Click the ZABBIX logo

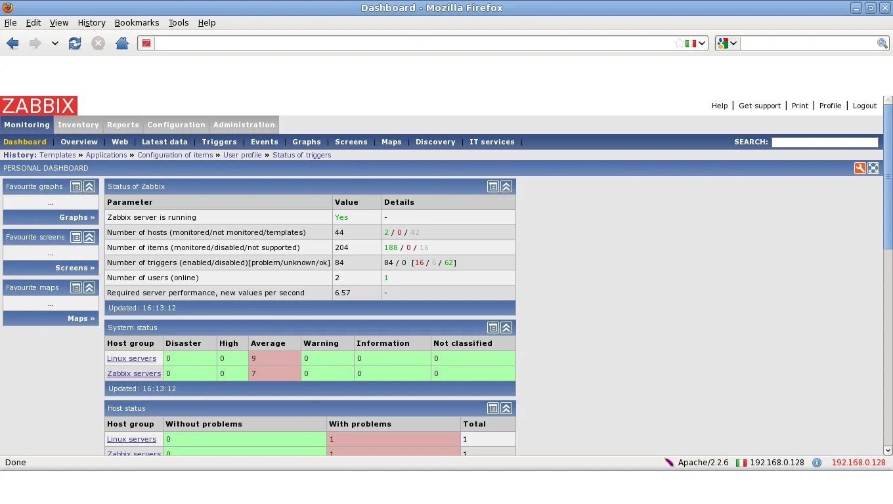click(x=39, y=106)
